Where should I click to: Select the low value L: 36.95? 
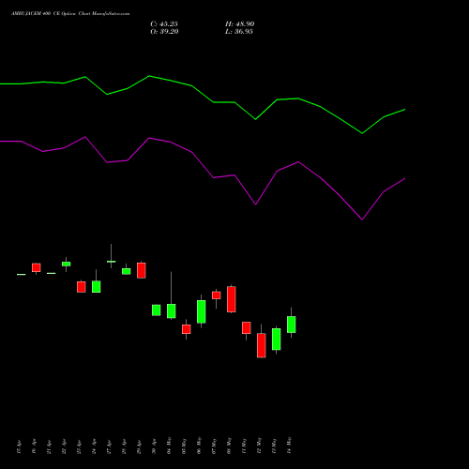[x=239, y=32]
